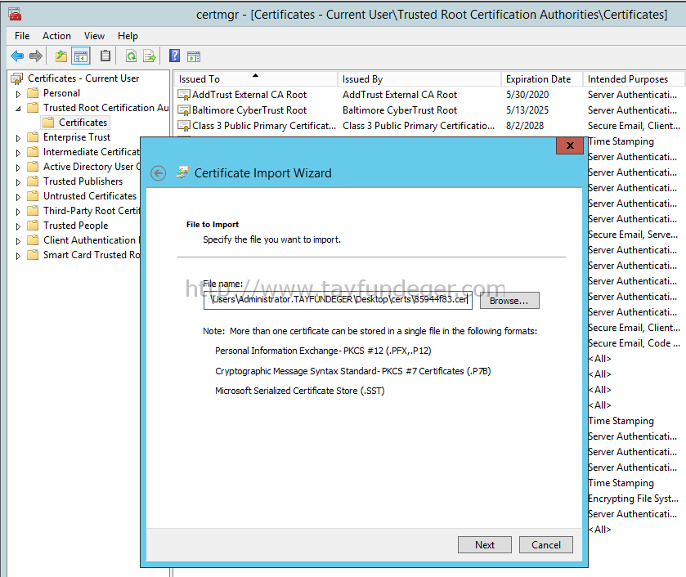Click the Browse... button
Screen dimensions: 686x577
(x=509, y=301)
